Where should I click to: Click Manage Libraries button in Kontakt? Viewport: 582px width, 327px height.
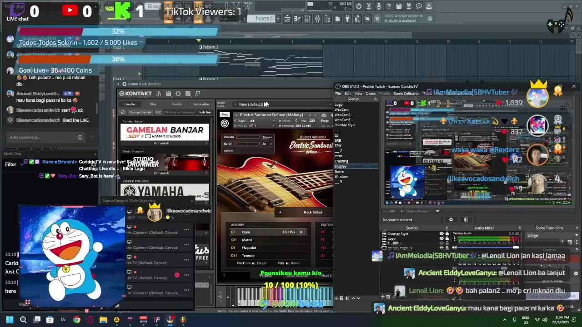pos(140,112)
